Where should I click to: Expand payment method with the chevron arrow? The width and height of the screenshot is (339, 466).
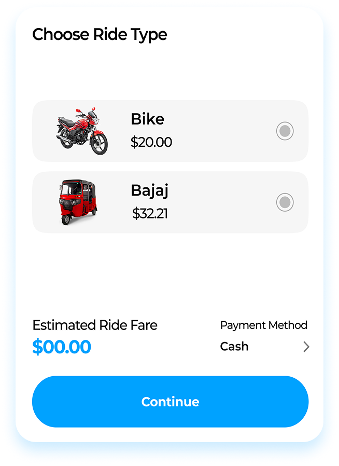tap(306, 347)
